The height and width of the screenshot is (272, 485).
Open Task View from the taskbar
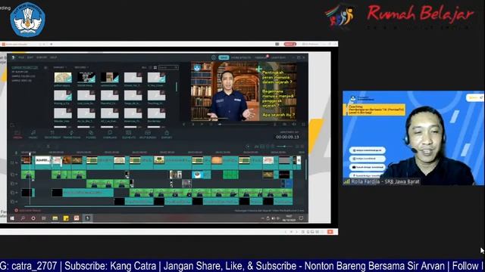44,218
